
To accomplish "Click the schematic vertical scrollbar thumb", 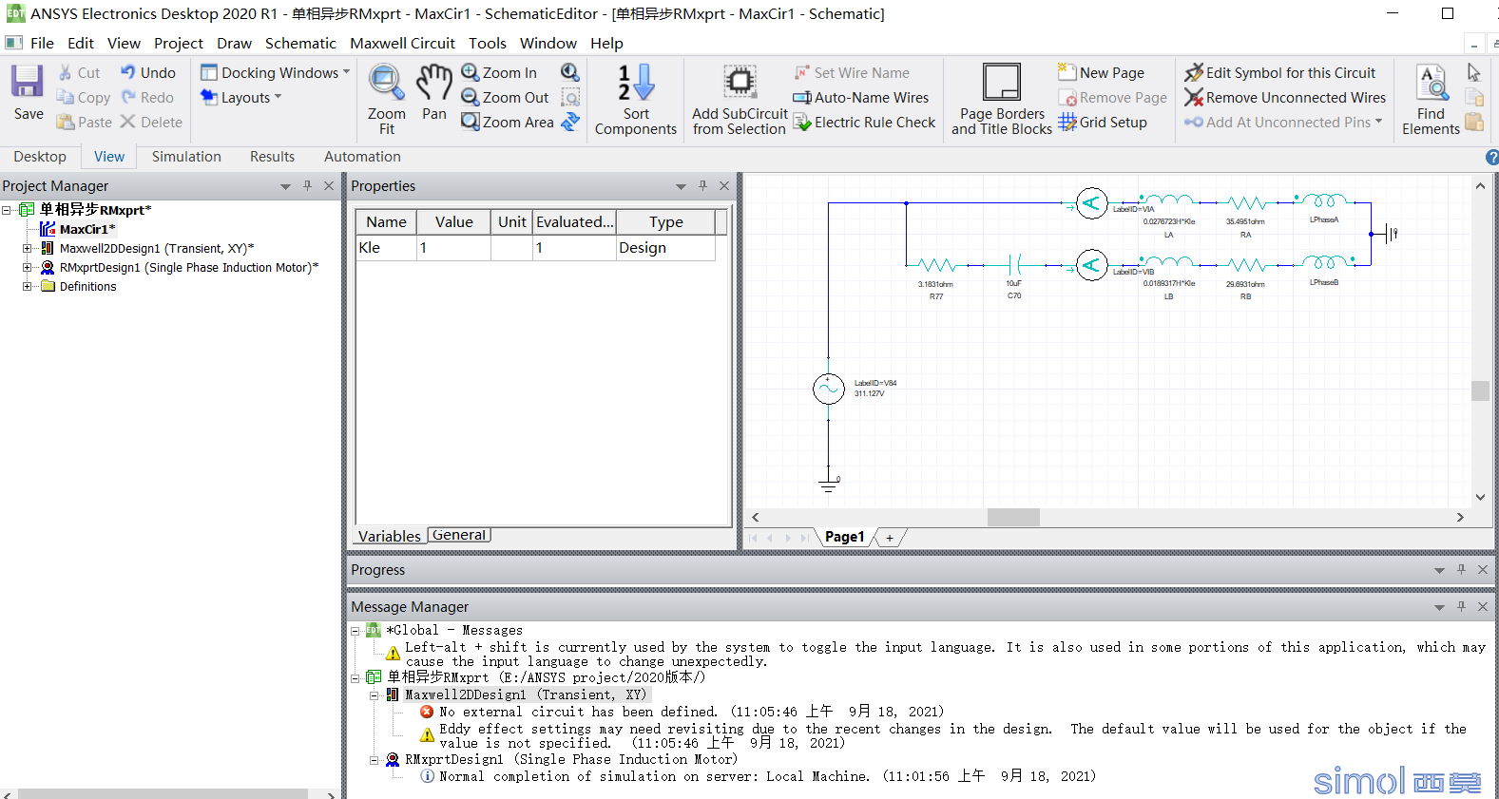I will (1480, 390).
